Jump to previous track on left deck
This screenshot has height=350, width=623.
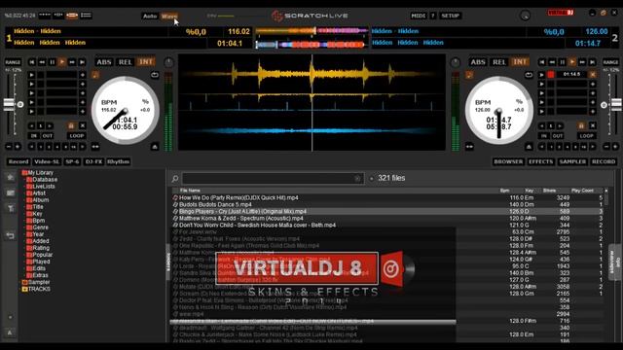32,62
